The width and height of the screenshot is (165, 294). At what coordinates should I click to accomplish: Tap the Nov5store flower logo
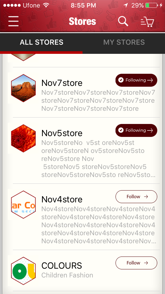[x=23, y=138]
